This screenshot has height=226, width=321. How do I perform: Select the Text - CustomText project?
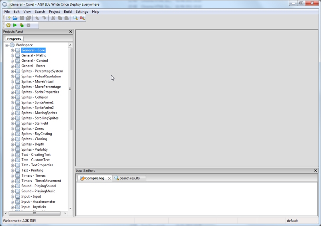(35, 160)
